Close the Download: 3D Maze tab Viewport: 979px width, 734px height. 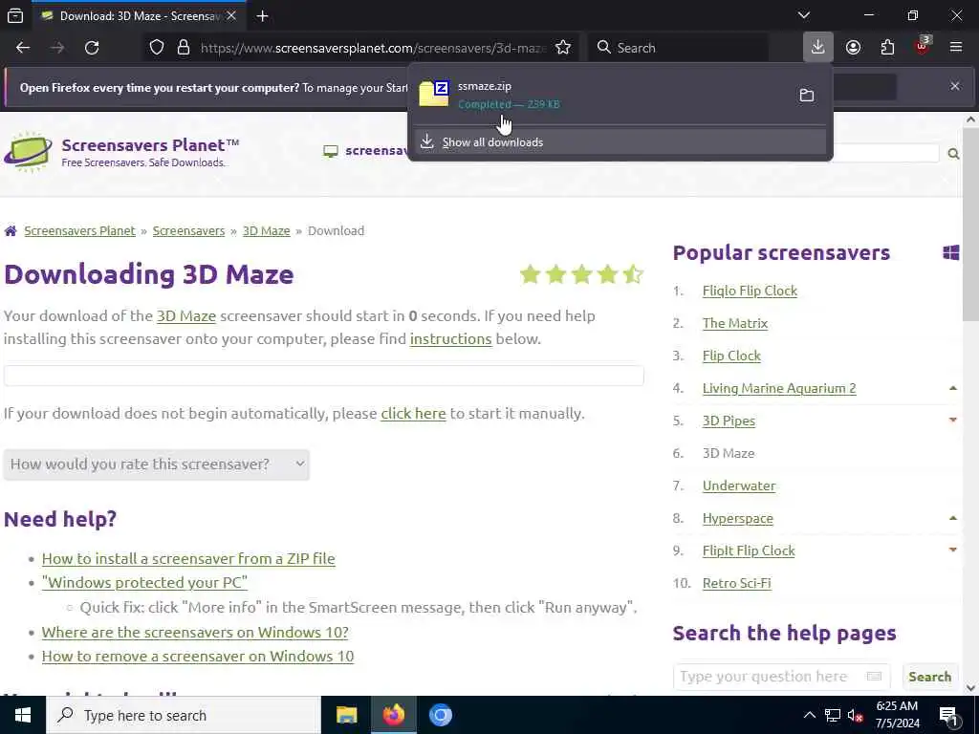tap(231, 15)
